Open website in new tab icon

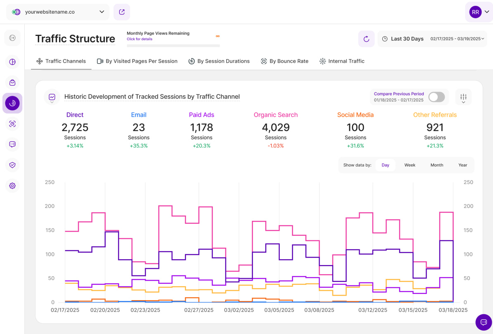tap(122, 12)
